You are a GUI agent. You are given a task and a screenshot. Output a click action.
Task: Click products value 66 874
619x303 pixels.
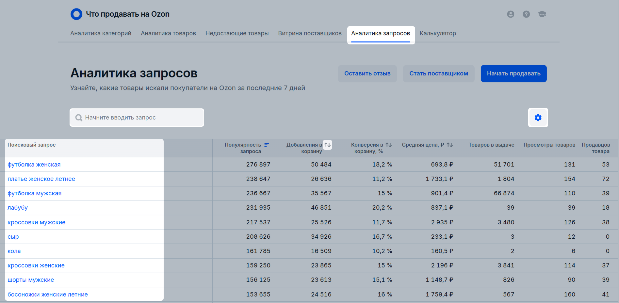click(x=504, y=193)
